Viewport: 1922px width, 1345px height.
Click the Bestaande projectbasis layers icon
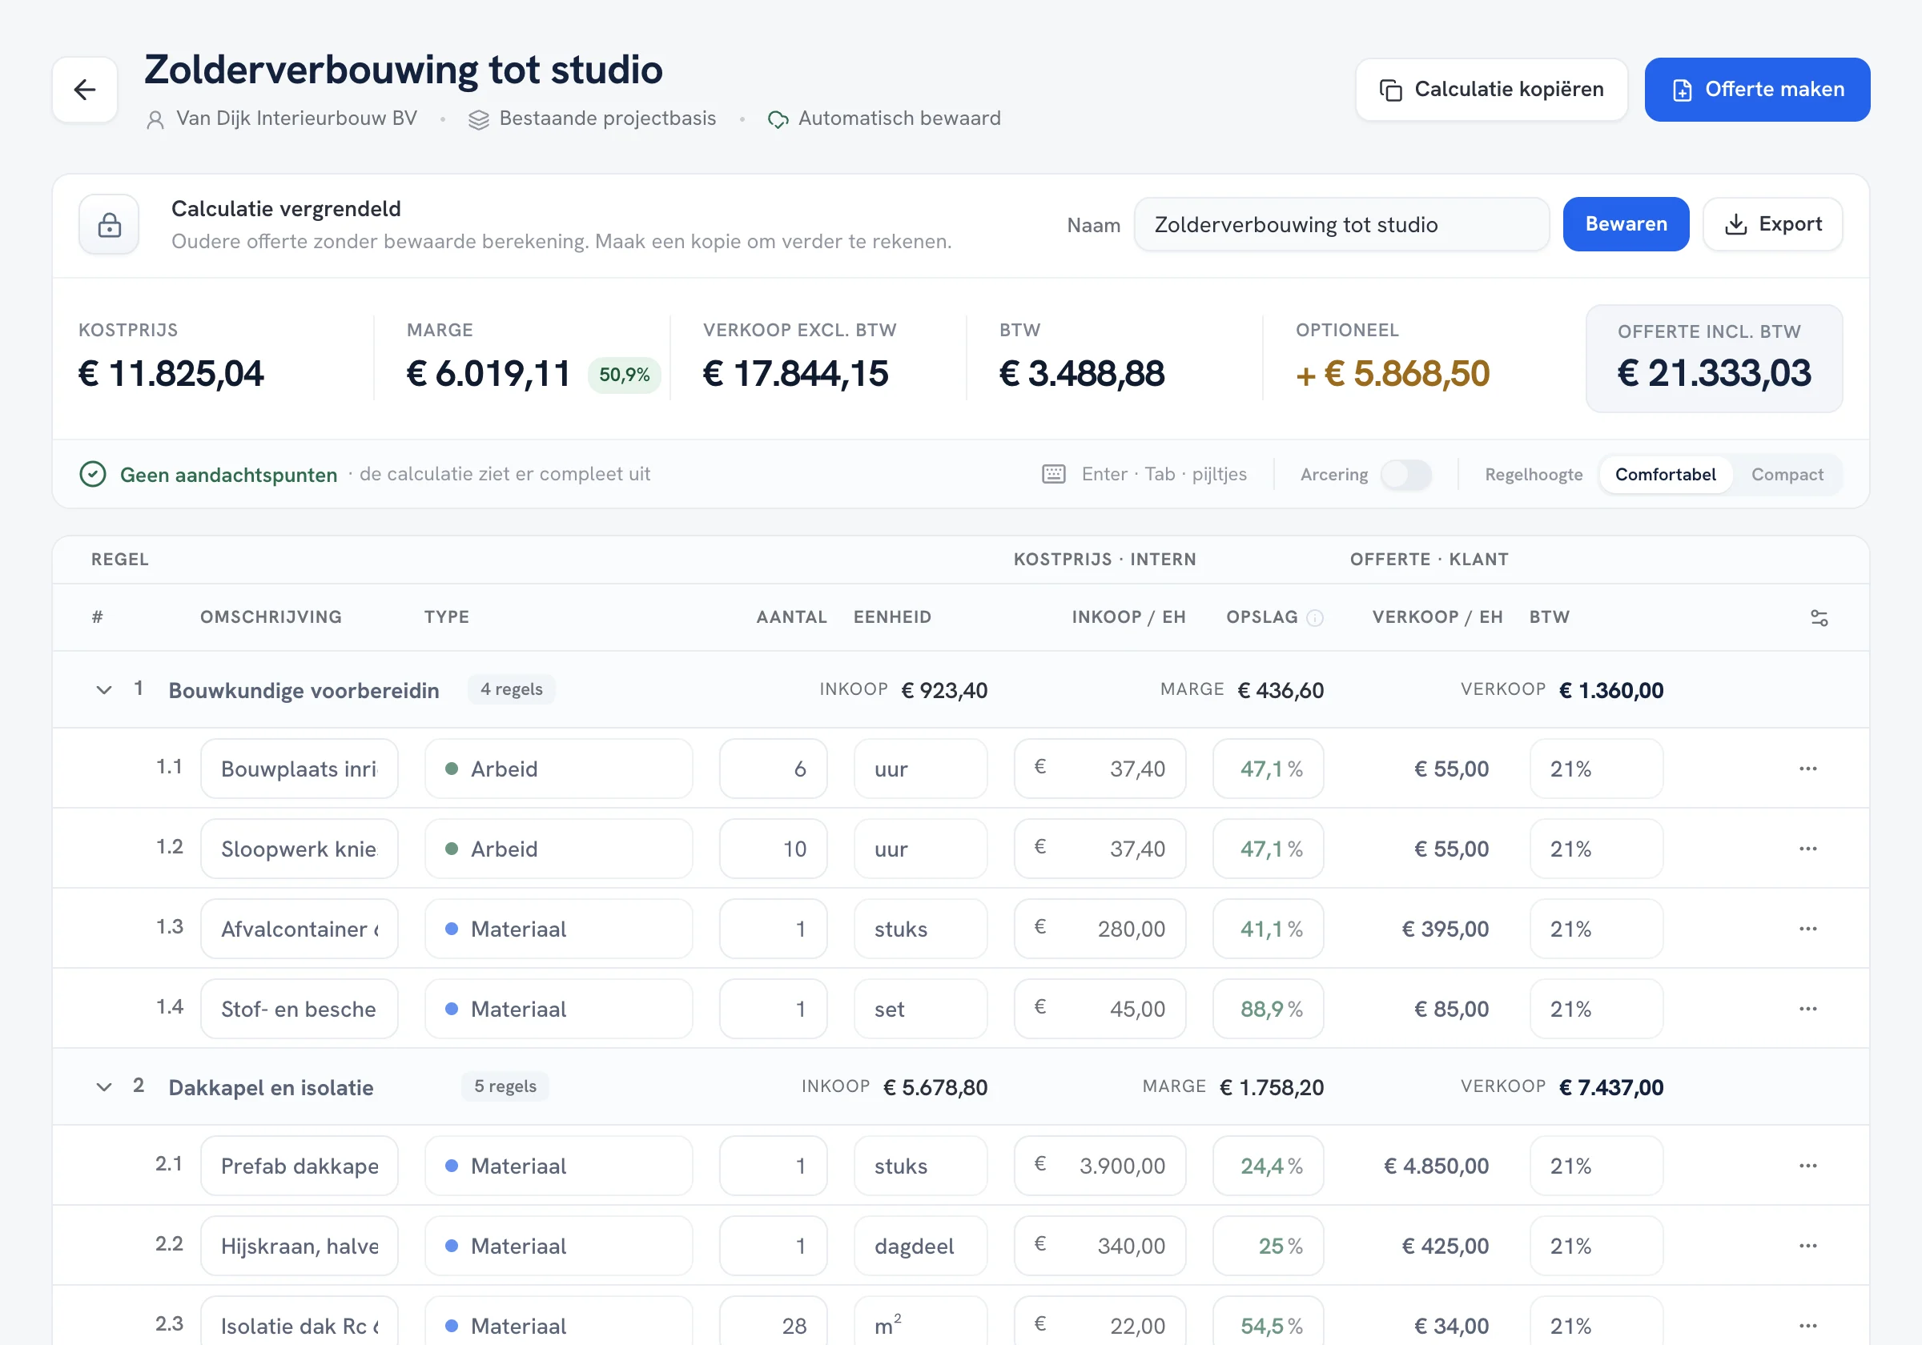click(x=478, y=119)
